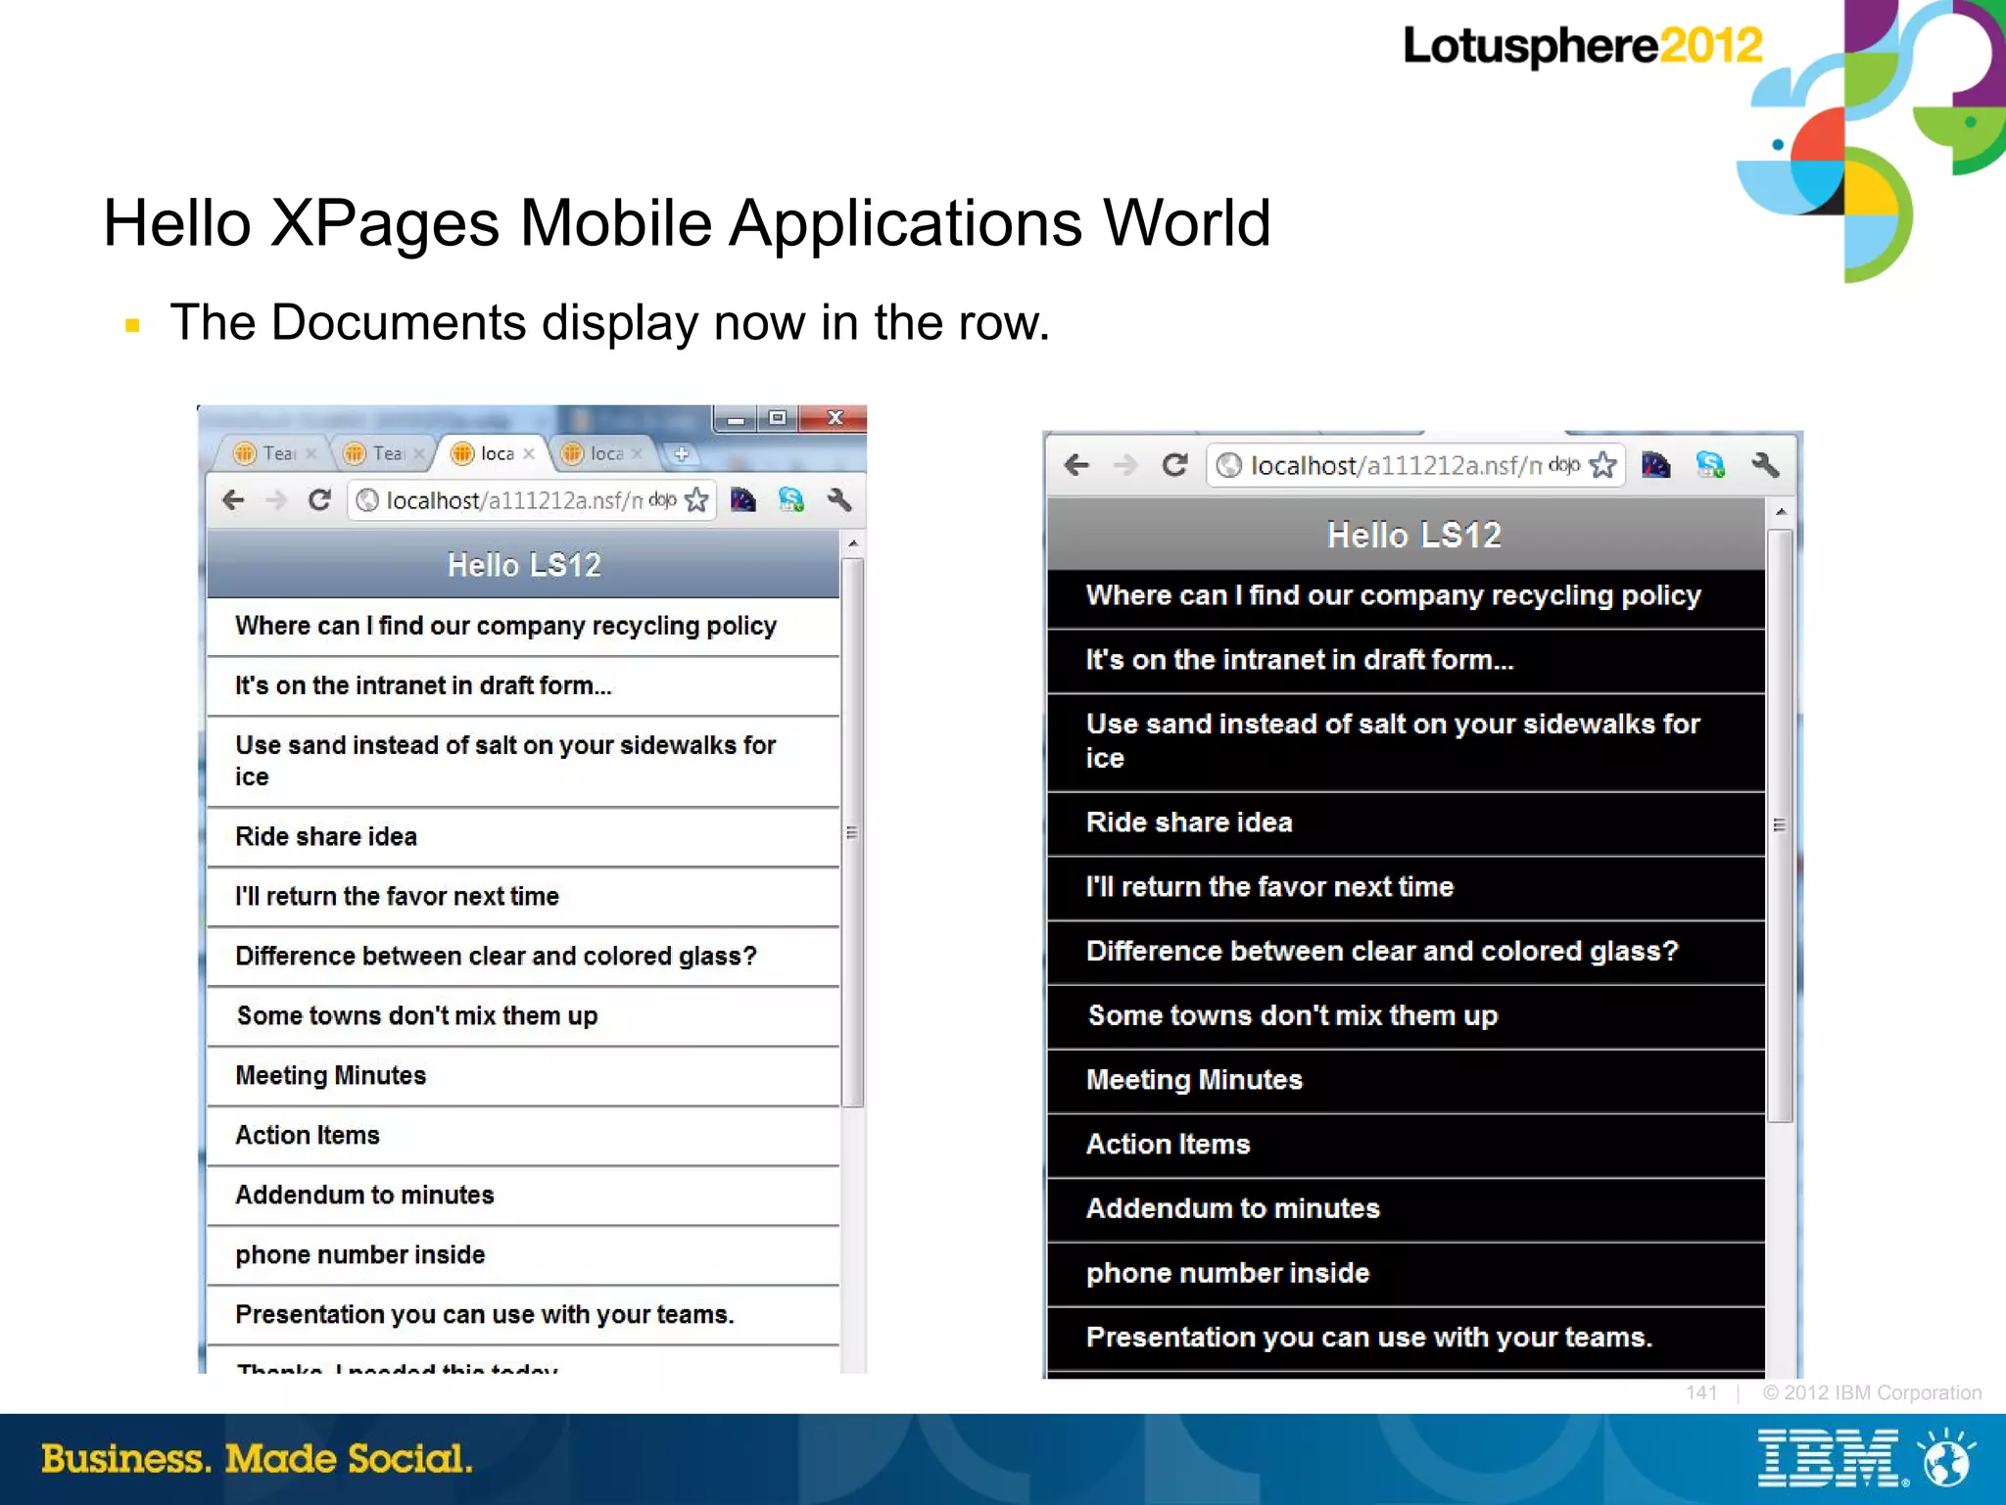Open 'Difference between clear and colored glass?' in left list

point(523,957)
